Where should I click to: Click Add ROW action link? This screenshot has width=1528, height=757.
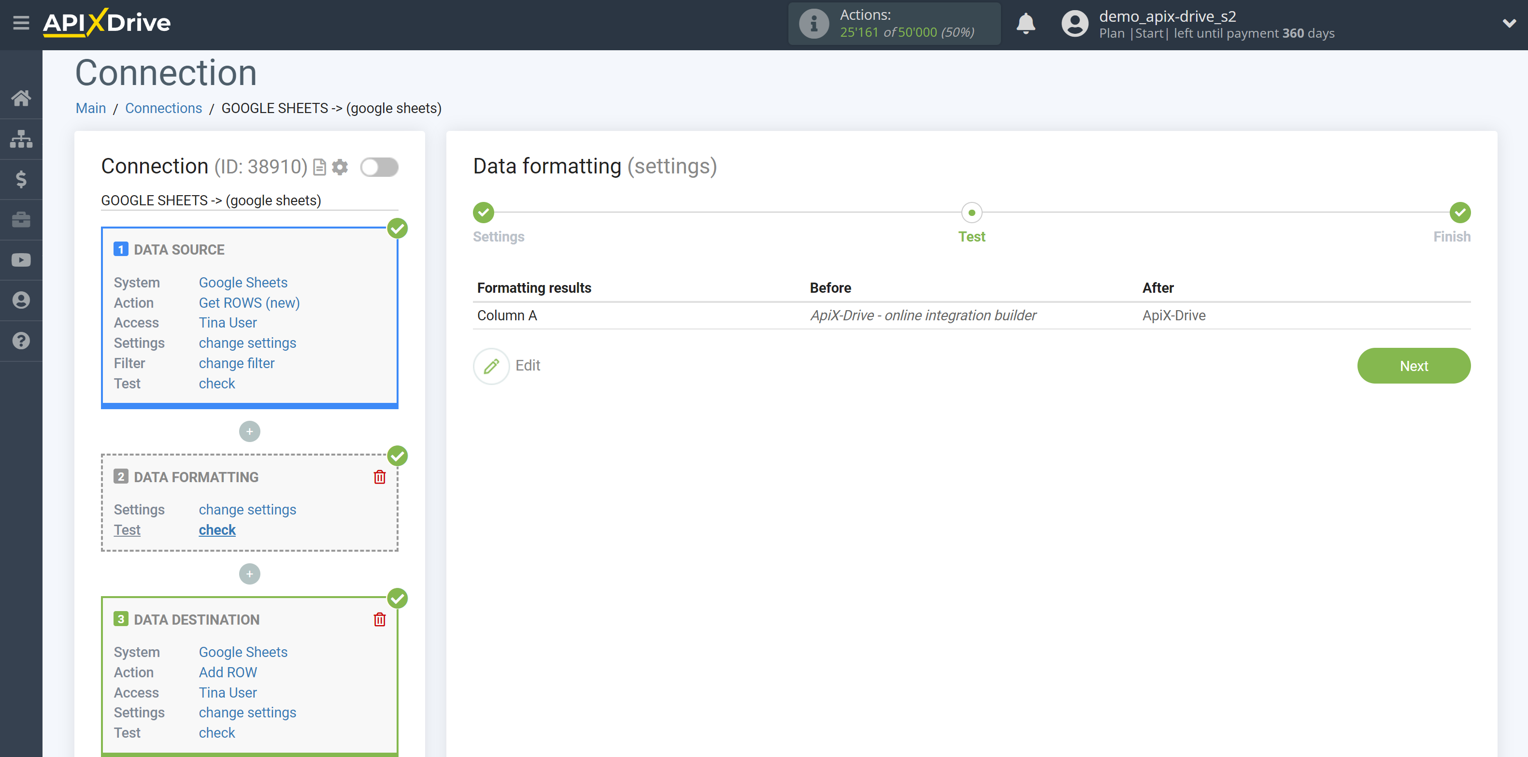pyautogui.click(x=228, y=672)
